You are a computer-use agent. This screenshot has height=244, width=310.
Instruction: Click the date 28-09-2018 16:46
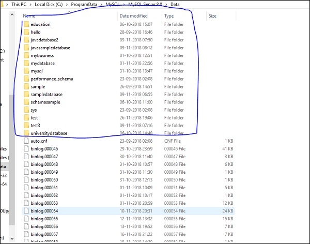point(136,32)
